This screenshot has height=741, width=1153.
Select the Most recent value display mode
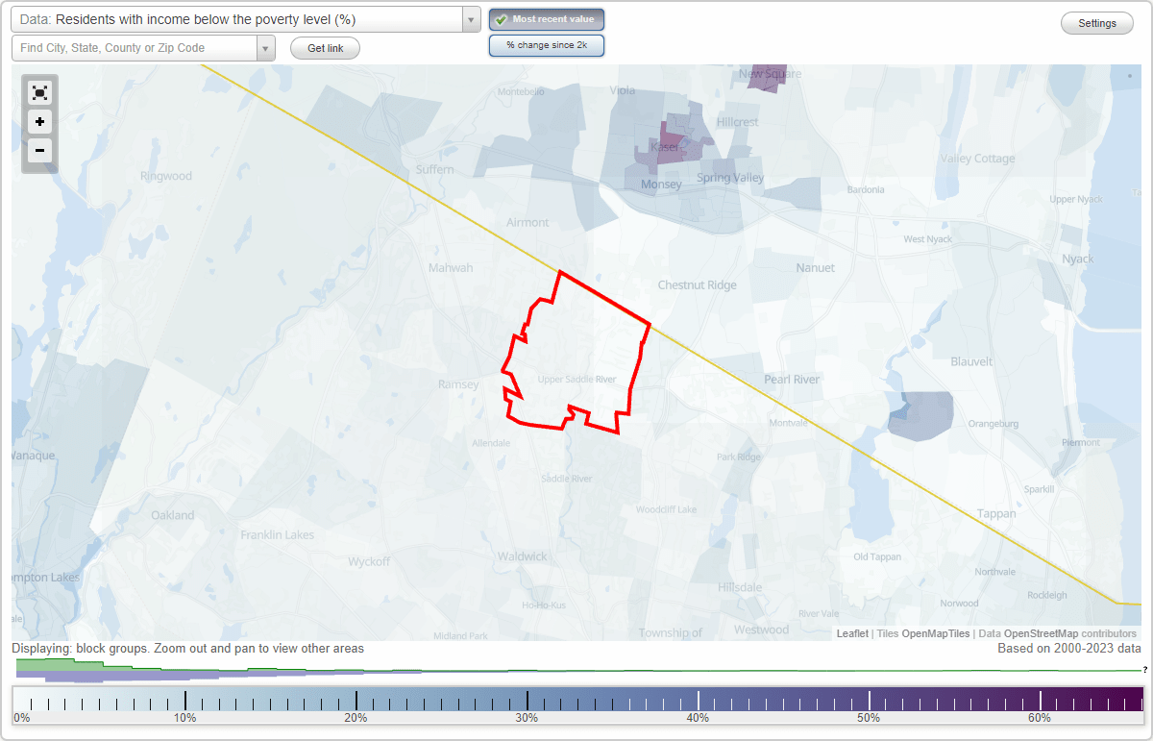(x=547, y=18)
